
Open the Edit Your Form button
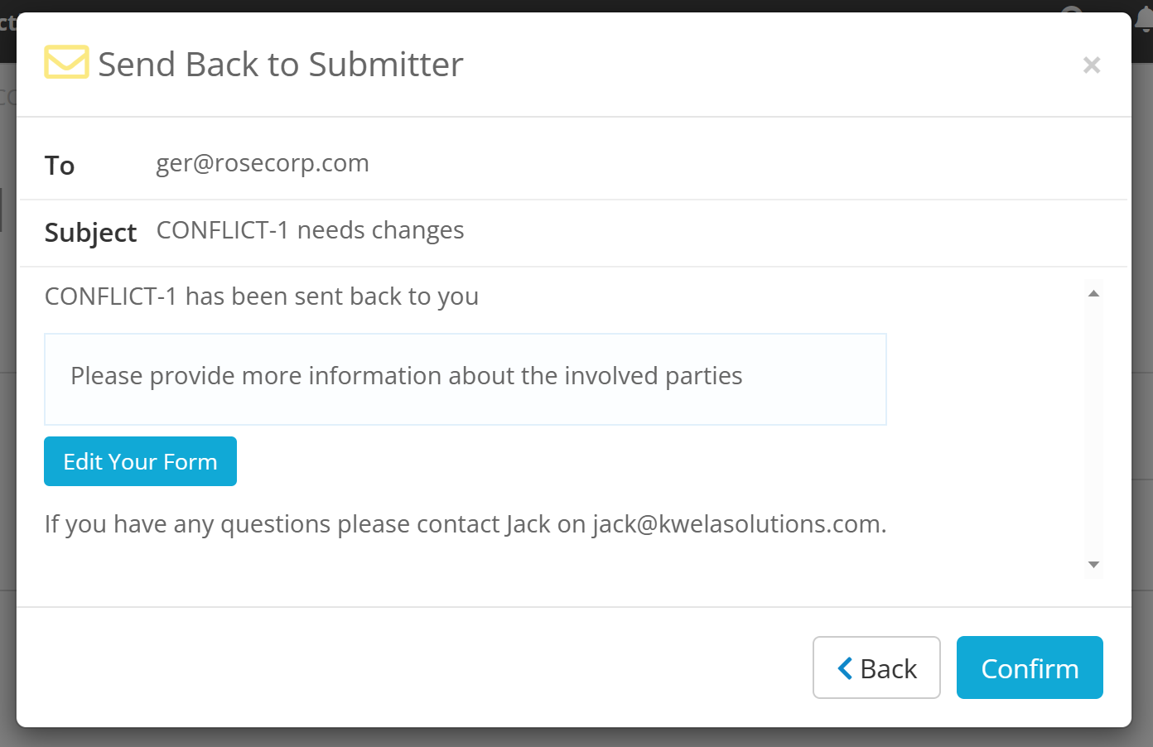tap(140, 461)
